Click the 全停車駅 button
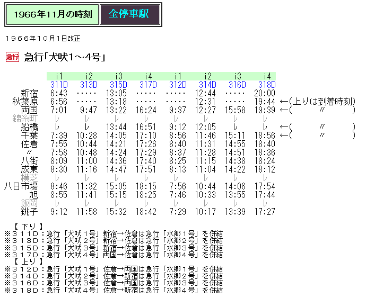This screenshot has height=298, width=366. (x=130, y=14)
